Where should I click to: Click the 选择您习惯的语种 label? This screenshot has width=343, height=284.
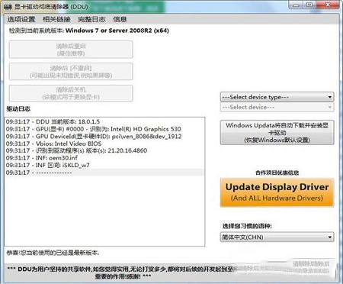pos(247,226)
